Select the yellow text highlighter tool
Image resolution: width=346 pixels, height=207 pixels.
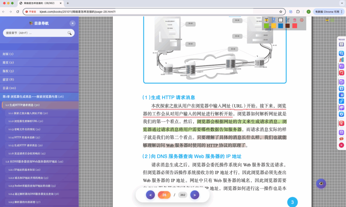point(266,20)
